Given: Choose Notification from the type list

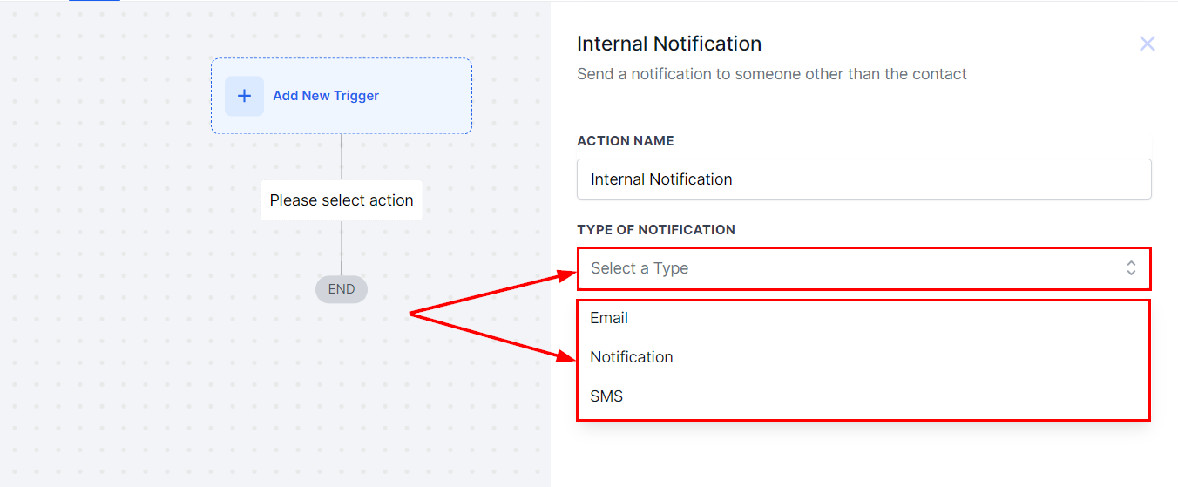Looking at the screenshot, I should click(x=632, y=357).
